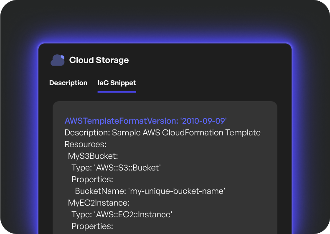Click the BucketName key

[100, 191]
